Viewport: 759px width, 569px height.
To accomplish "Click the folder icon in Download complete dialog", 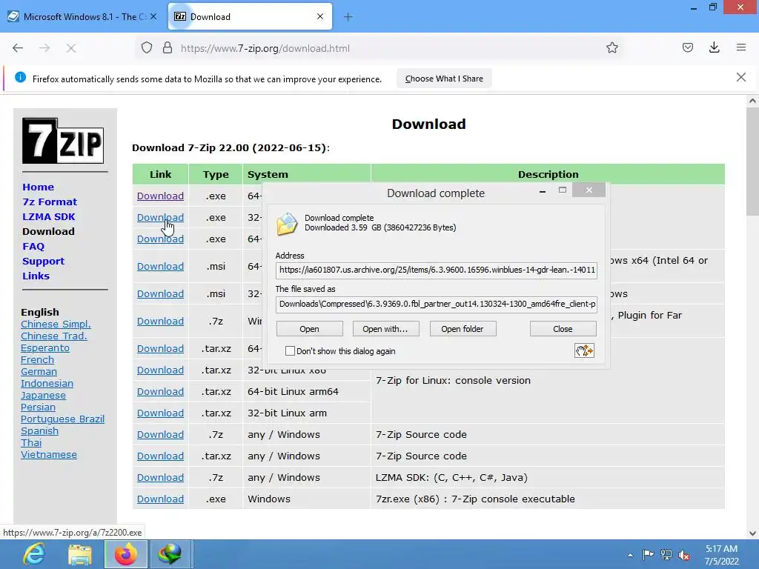I will pos(287,224).
